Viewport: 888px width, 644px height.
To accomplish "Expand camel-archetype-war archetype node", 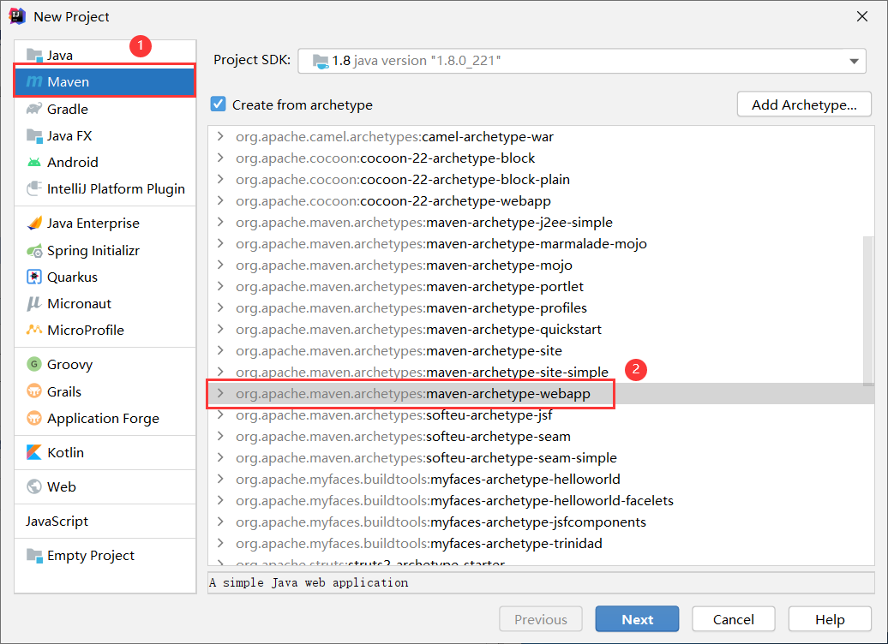I will [221, 136].
